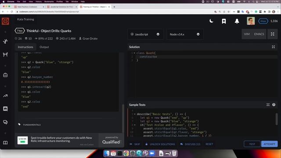The image size is (281, 158).
Task: Open Finder from the Dock
Action: [x=107, y=153]
